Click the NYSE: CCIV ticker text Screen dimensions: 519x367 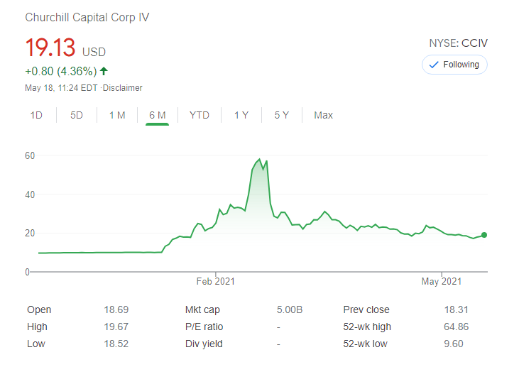point(458,43)
